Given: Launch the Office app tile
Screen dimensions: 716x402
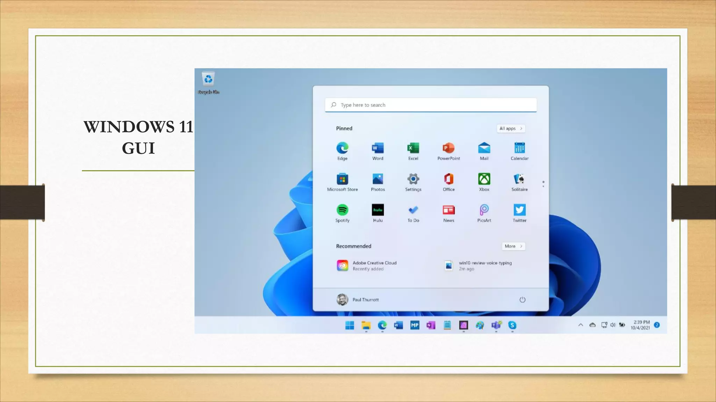Looking at the screenshot, I should (449, 182).
